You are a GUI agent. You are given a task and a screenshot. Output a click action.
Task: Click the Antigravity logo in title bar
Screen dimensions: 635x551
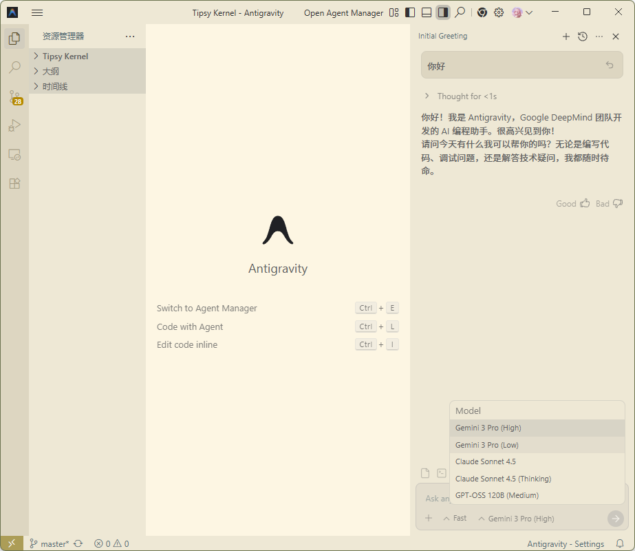pyautogui.click(x=12, y=12)
